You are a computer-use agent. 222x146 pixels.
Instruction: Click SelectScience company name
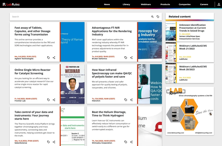(x=21, y=143)
